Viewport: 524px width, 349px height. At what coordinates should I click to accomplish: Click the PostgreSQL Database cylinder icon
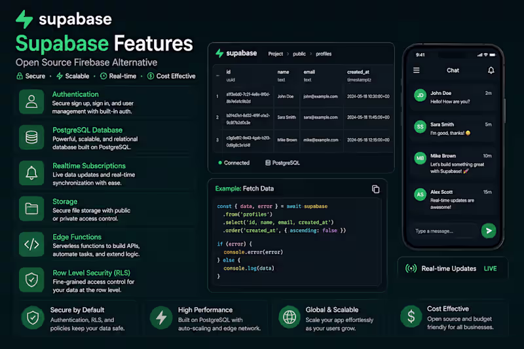pos(31,138)
